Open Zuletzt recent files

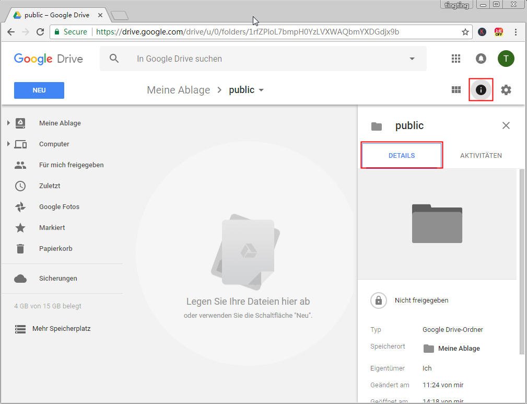(x=50, y=186)
